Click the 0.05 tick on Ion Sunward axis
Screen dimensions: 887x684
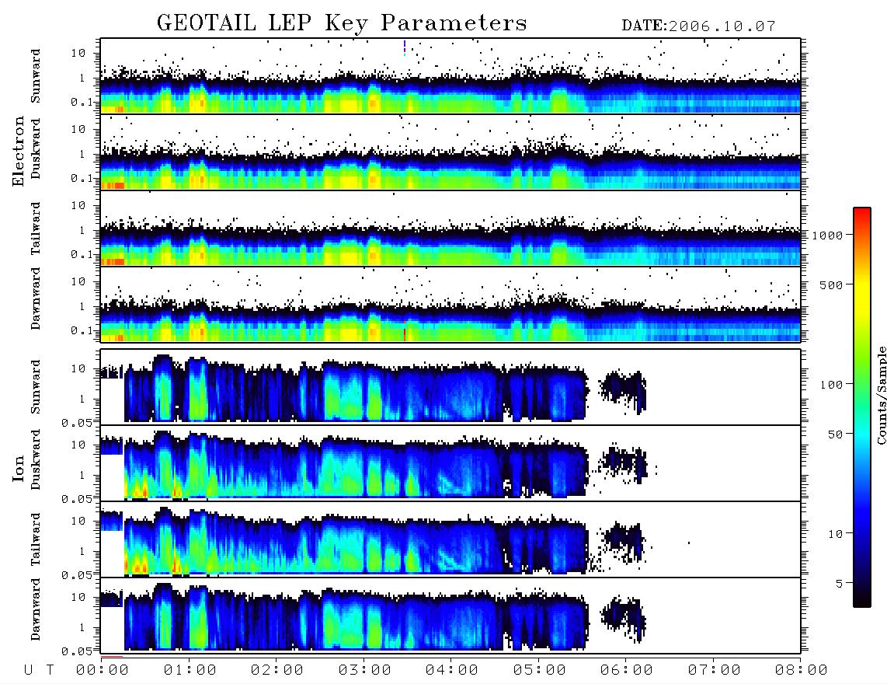[78, 423]
